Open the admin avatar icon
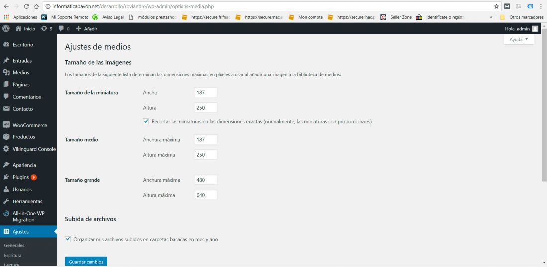The width and height of the screenshot is (547, 267). point(535,29)
